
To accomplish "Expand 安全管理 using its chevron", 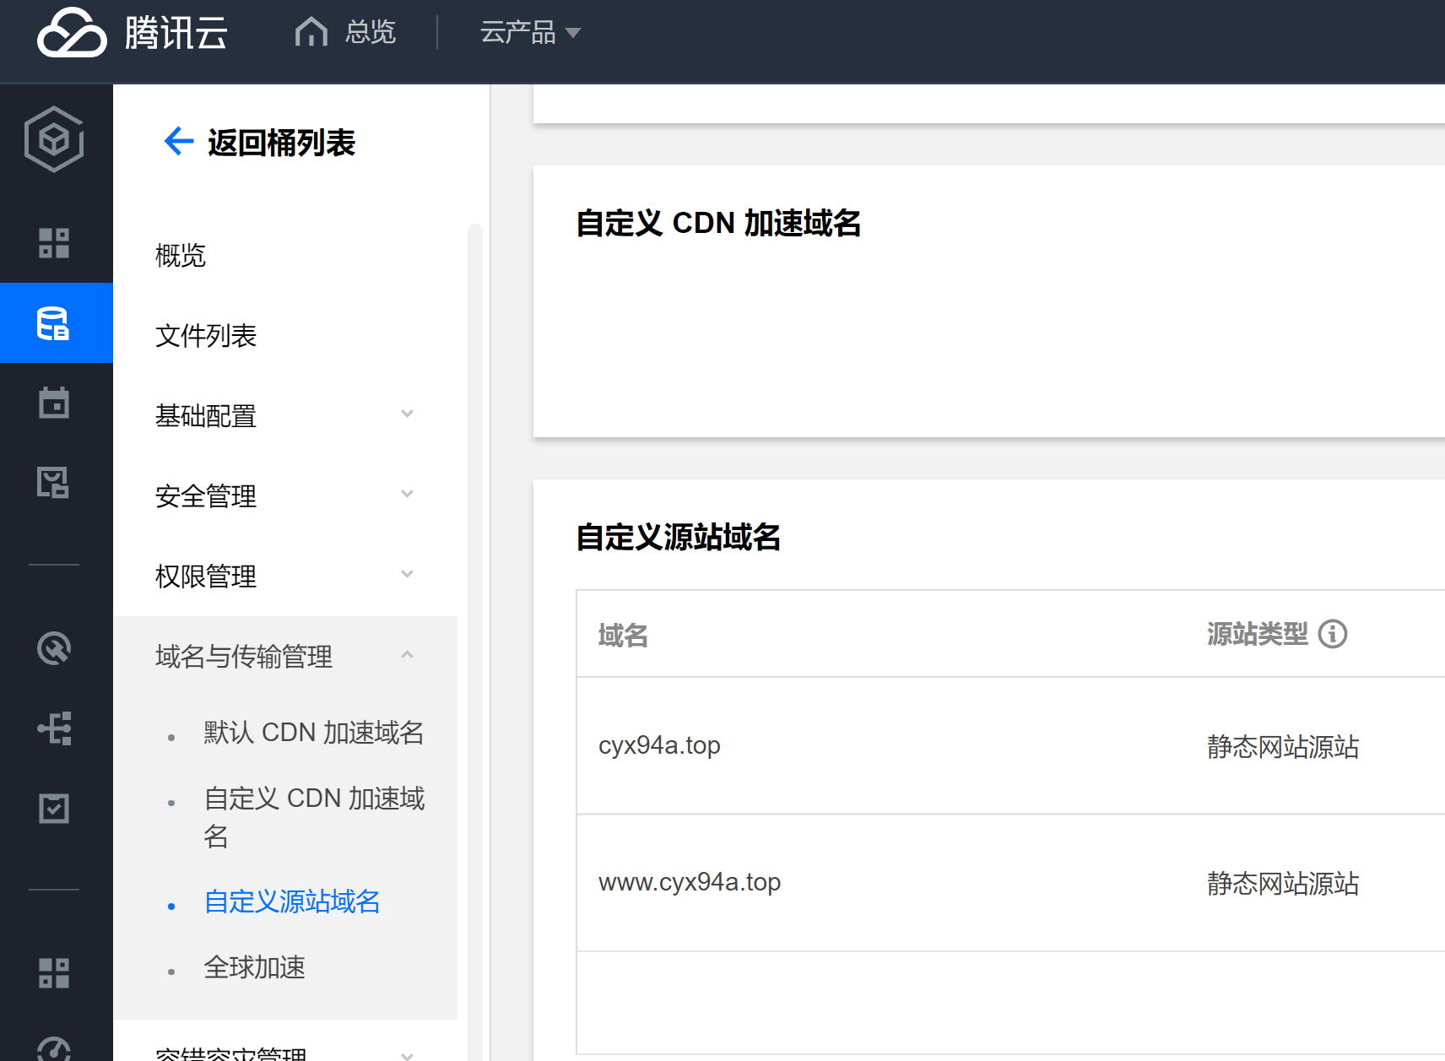I will [x=407, y=494].
